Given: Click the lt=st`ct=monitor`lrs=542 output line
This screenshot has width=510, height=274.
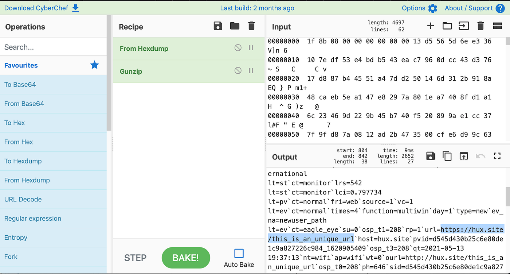Looking at the screenshot, I should [x=315, y=183].
